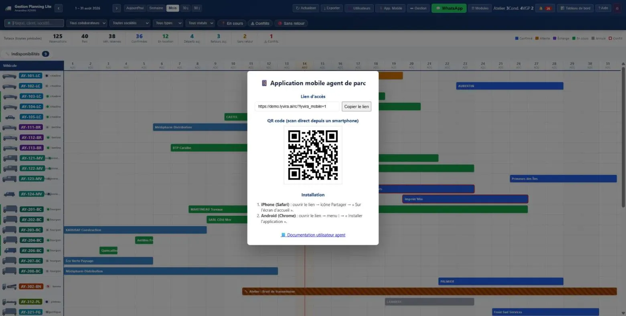The height and width of the screenshot is (316, 626).
Task: Open the bell notifications showing 26
Action: (x=545, y=8)
